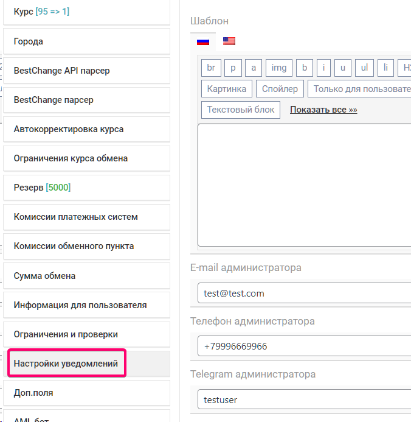Switch to the US flag language tab
The width and height of the screenshot is (411, 422).
tap(229, 41)
